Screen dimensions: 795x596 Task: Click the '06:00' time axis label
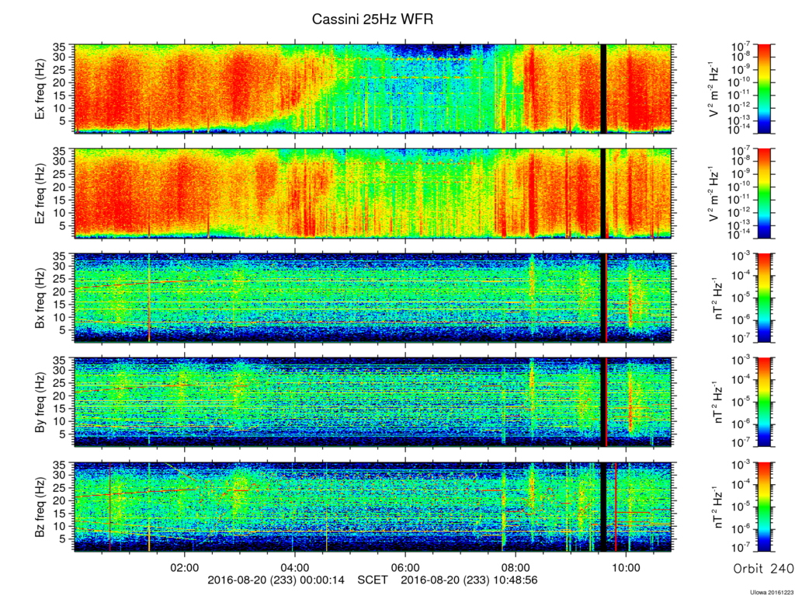[x=405, y=567]
